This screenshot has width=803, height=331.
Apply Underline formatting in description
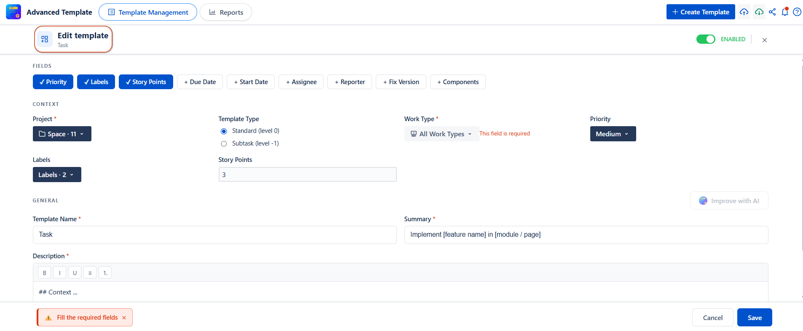(x=75, y=273)
